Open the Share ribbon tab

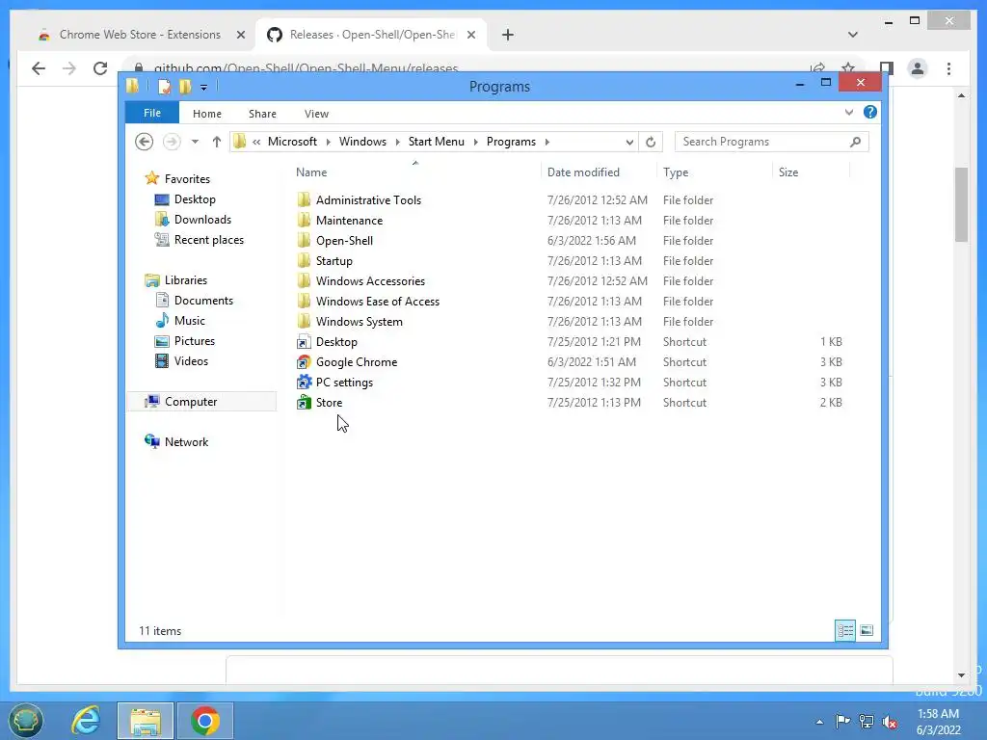pos(262,114)
